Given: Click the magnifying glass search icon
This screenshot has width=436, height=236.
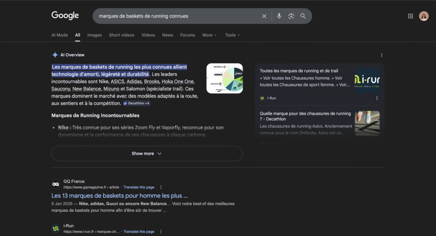Looking at the screenshot, I should pos(303,16).
